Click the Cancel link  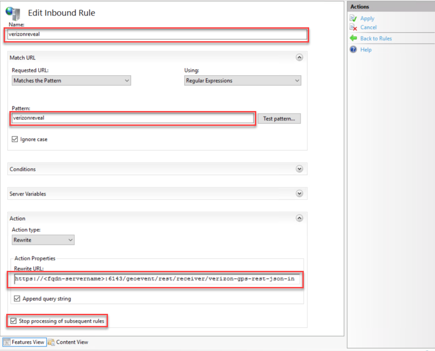[x=368, y=27]
